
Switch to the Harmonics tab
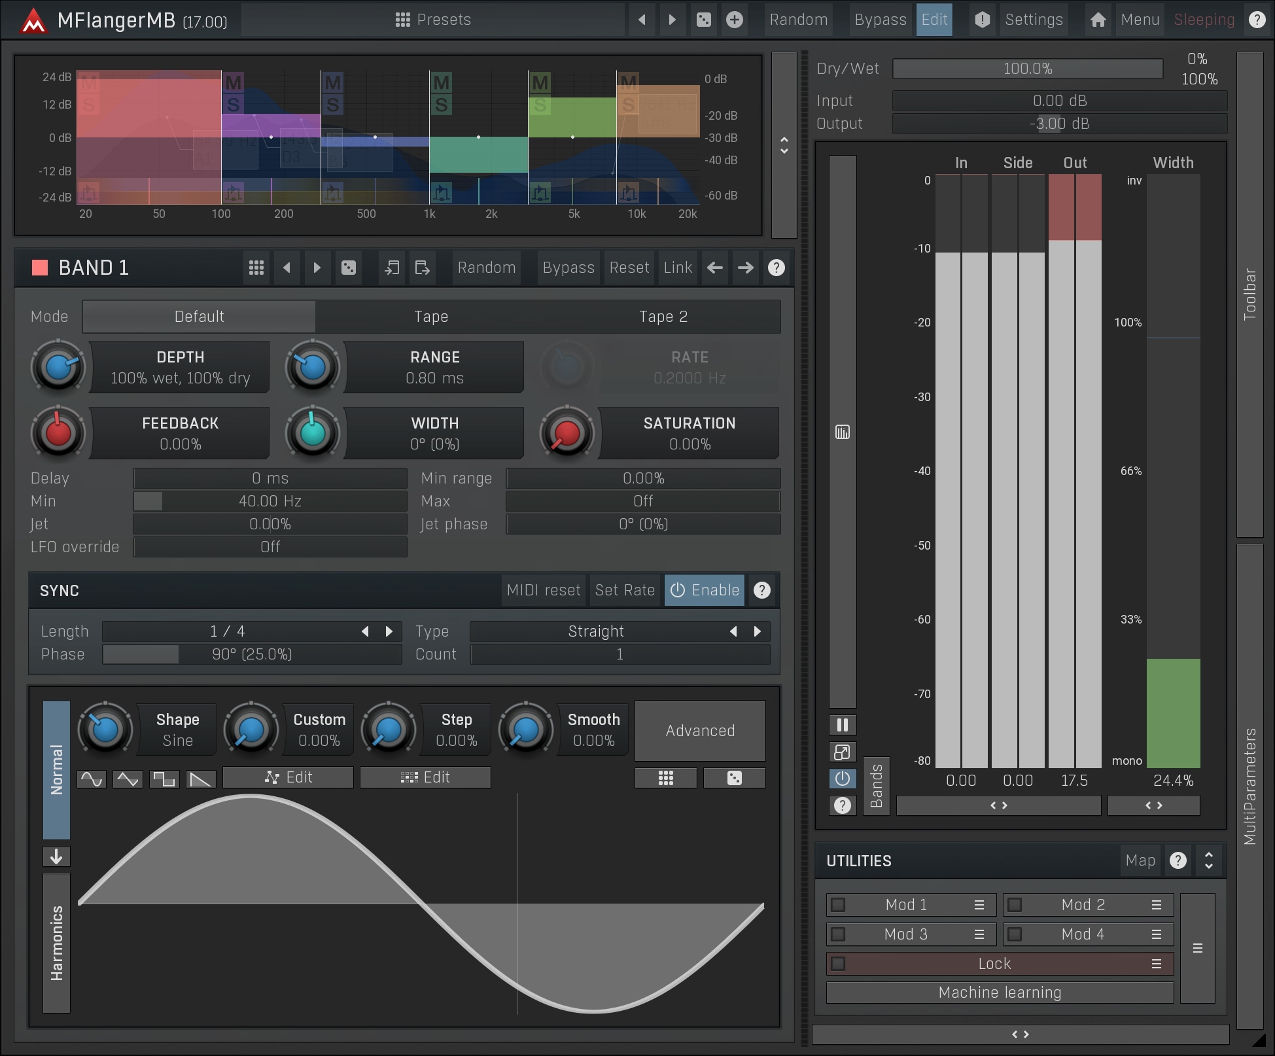coord(56,943)
